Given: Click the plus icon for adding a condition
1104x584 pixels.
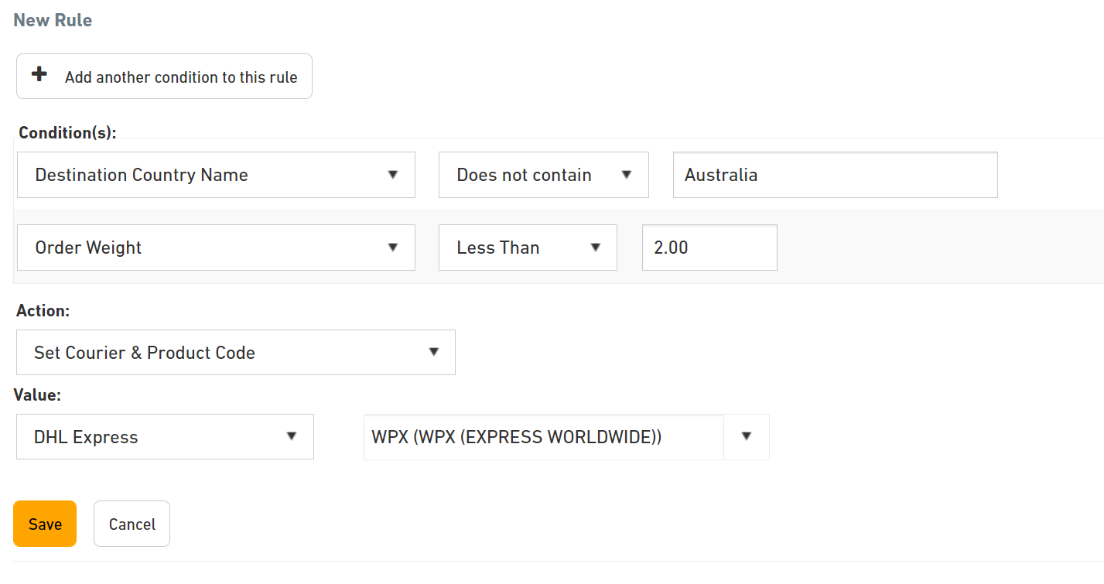Looking at the screenshot, I should point(39,75).
